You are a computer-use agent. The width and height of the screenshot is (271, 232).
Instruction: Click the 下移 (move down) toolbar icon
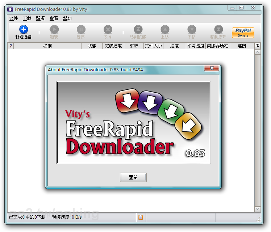pyautogui.click(x=192, y=29)
